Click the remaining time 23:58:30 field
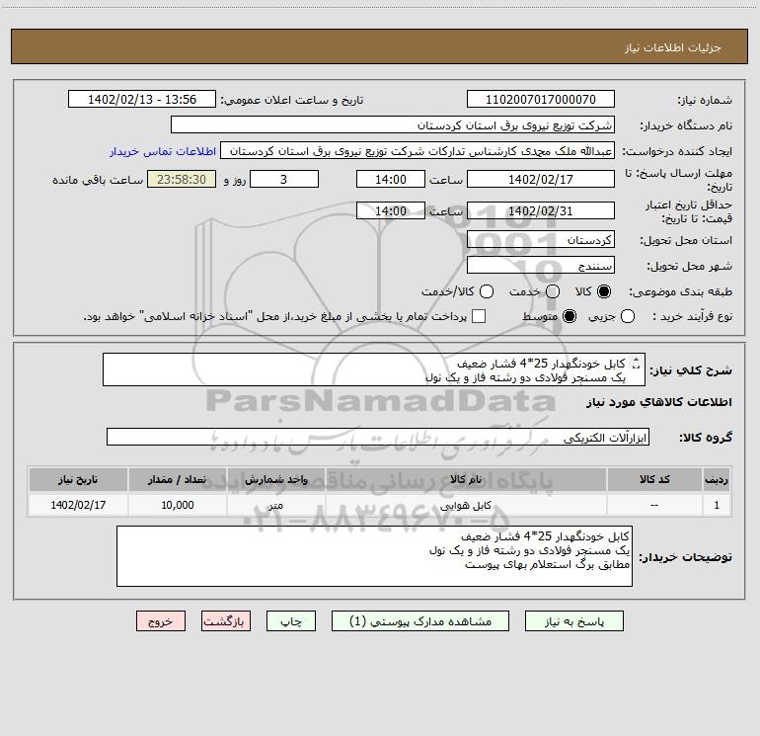The image size is (760, 736). pos(182,179)
